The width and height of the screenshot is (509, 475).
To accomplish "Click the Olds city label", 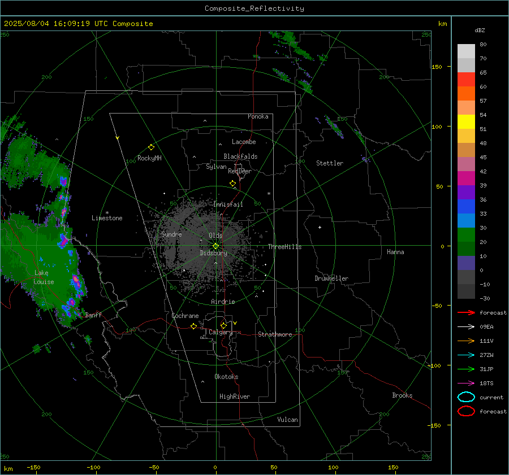I will click(x=215, y=236).
